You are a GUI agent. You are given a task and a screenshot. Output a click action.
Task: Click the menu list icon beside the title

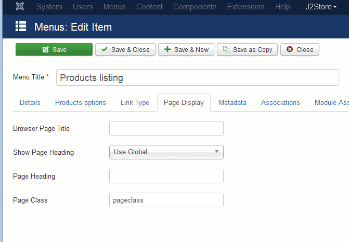[21, 26]
